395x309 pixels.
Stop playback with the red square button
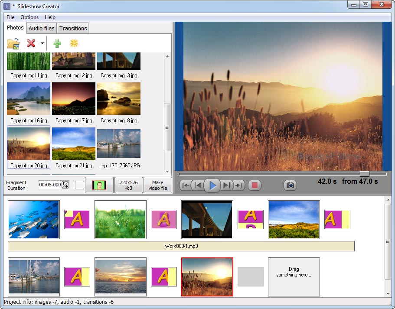point(255,185)
